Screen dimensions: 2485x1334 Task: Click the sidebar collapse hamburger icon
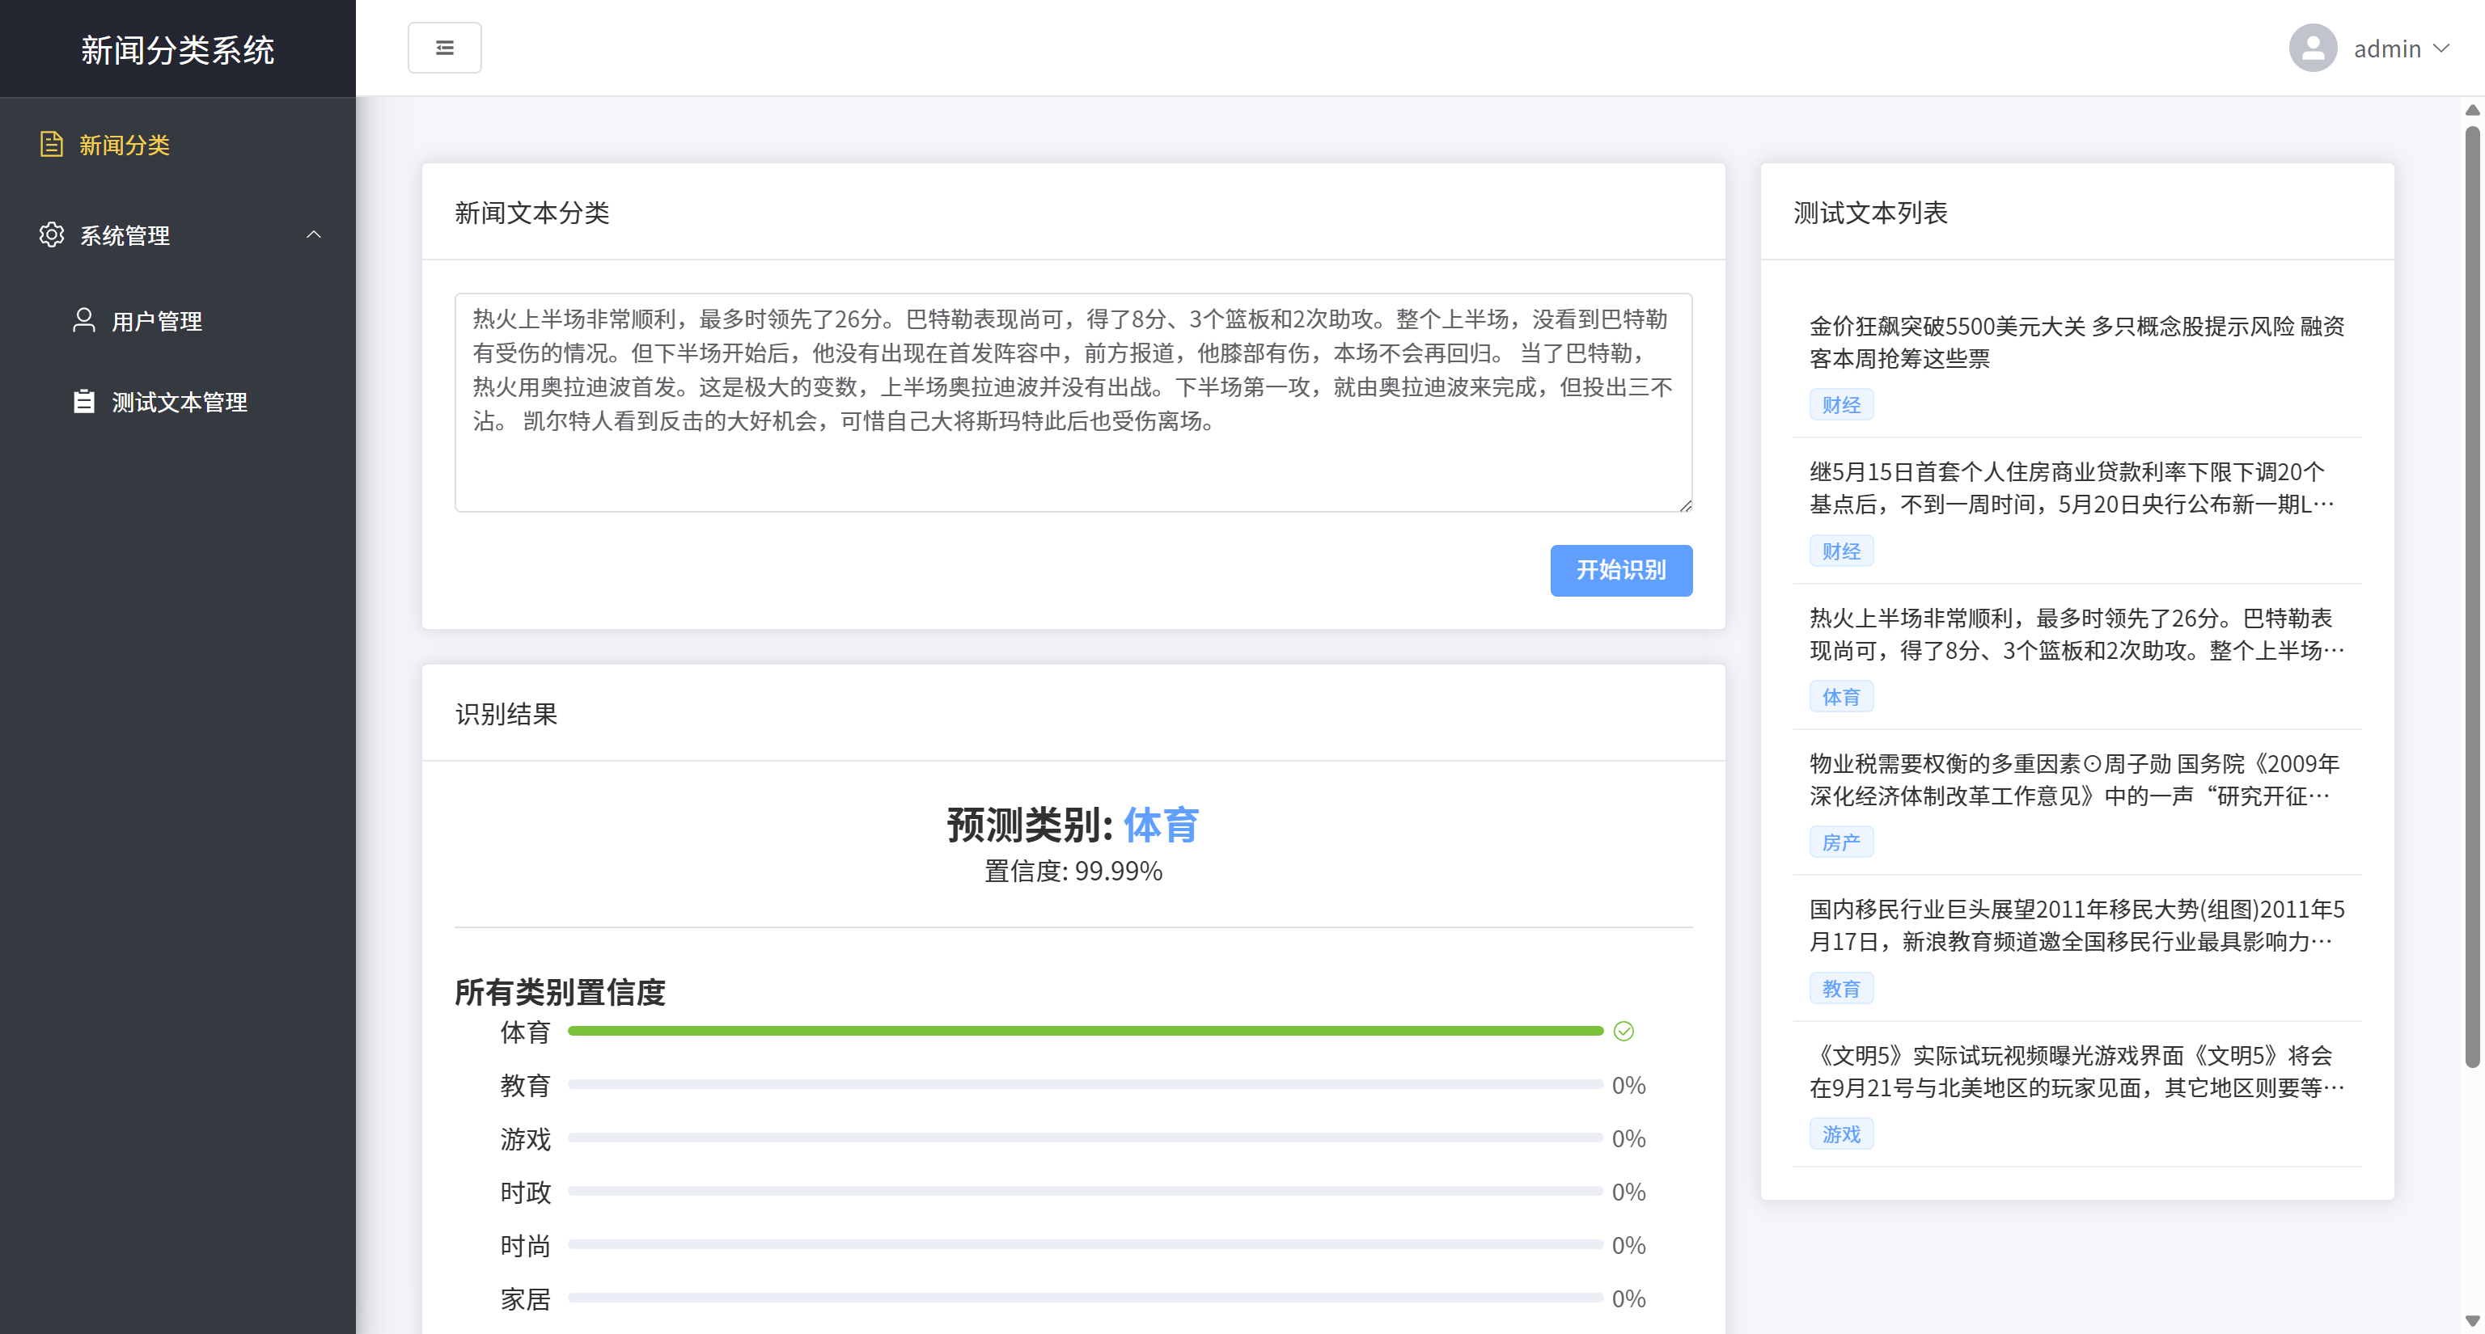[x=445, y=49]
